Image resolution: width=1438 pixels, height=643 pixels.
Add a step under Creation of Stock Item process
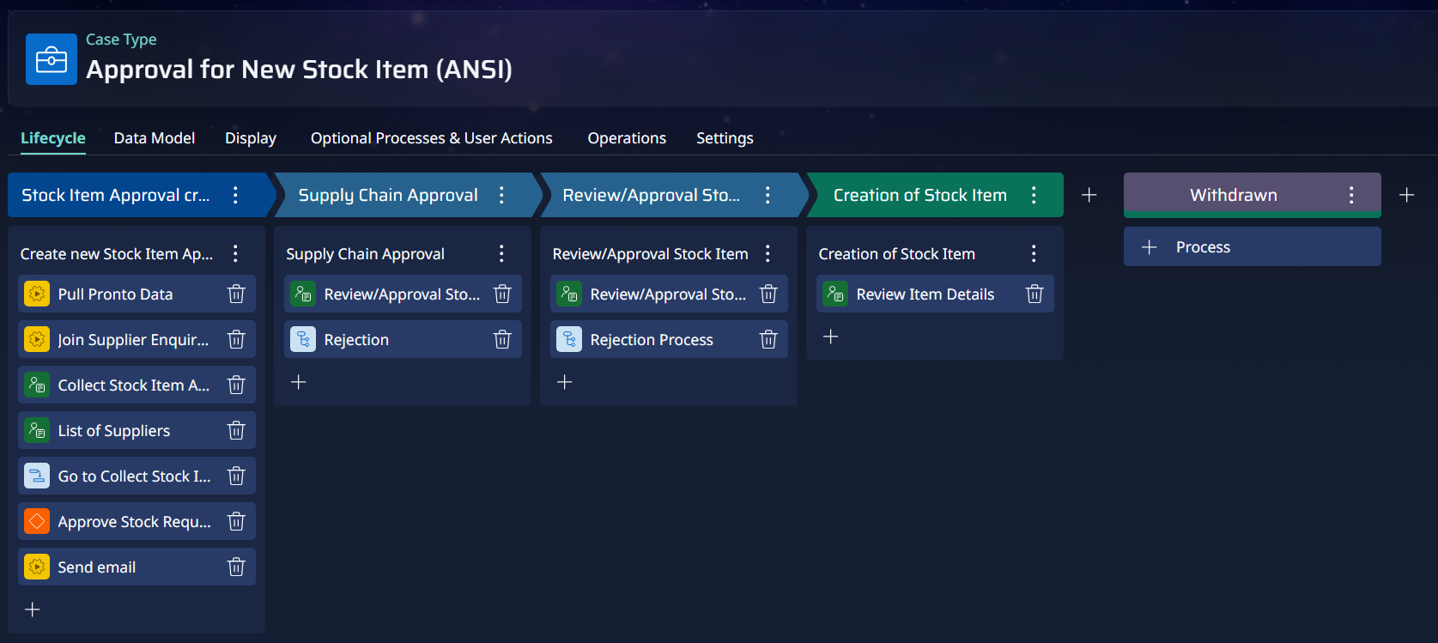[831, 337]
